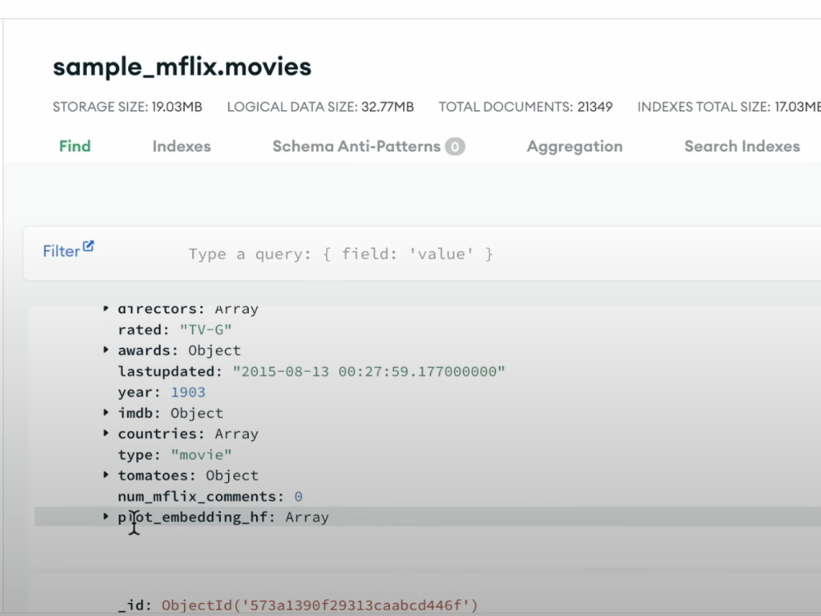
Task: Click the type value "movie"
Action: click(201, 455)
